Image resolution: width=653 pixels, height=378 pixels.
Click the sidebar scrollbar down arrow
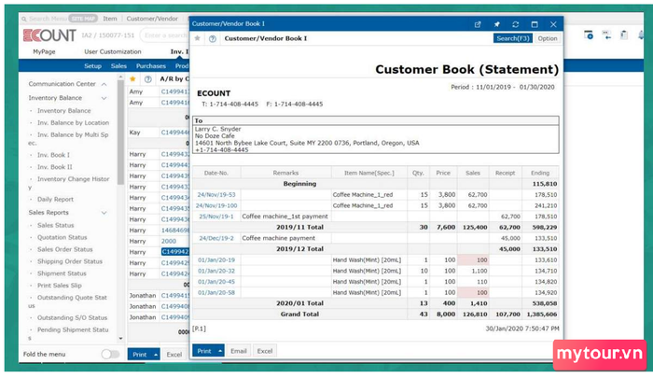pyautogui.click(x=120, y=339)
